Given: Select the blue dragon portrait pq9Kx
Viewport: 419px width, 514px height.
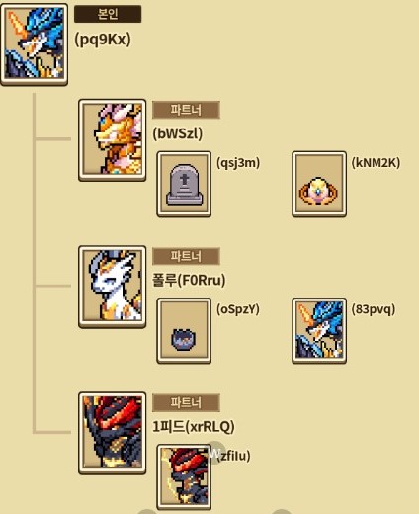Looking at the screenshot, I should [35, 44].
